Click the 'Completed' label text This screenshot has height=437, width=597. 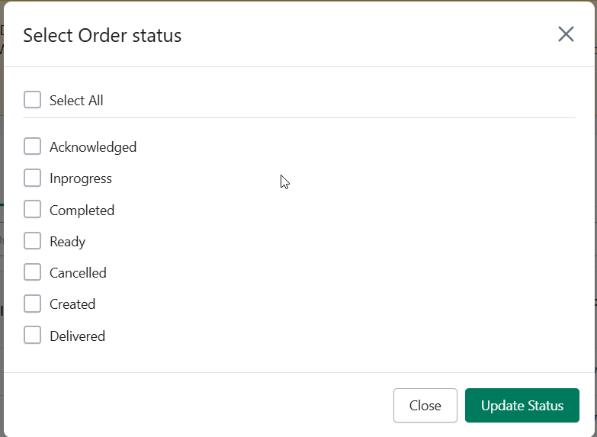pos(82,210)
